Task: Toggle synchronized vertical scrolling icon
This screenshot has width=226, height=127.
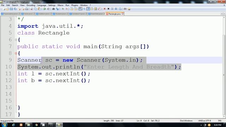Action: [71, 9]
